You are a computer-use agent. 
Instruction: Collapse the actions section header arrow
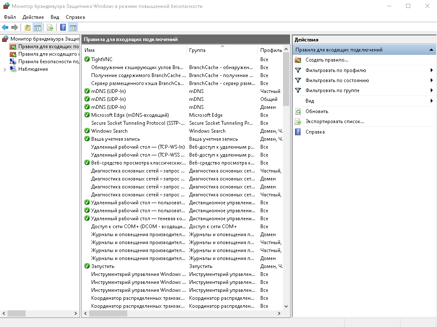point(431,50)
